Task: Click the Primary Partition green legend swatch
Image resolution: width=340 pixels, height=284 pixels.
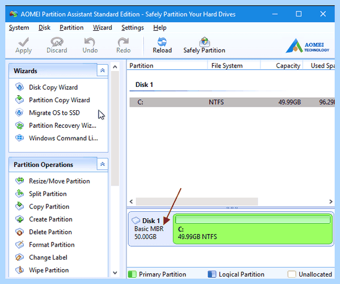Action: (132, 274)
